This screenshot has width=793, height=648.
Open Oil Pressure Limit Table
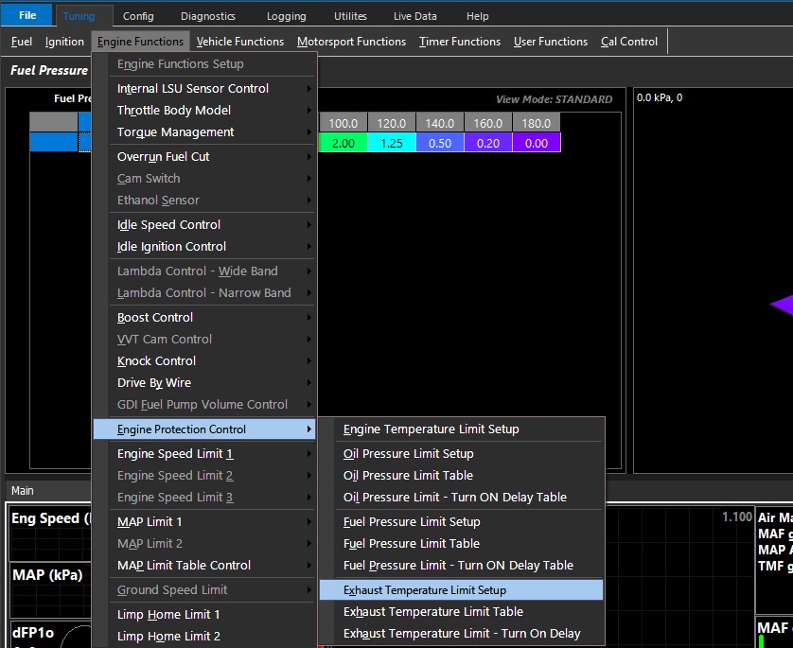click(x=408, y=476)
